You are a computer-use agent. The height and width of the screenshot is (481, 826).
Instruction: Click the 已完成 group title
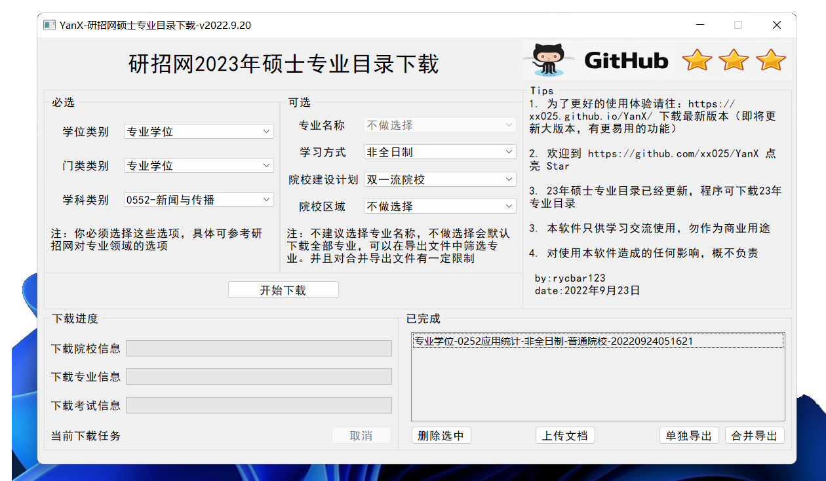pyautogui.click(x=423, y=319)
